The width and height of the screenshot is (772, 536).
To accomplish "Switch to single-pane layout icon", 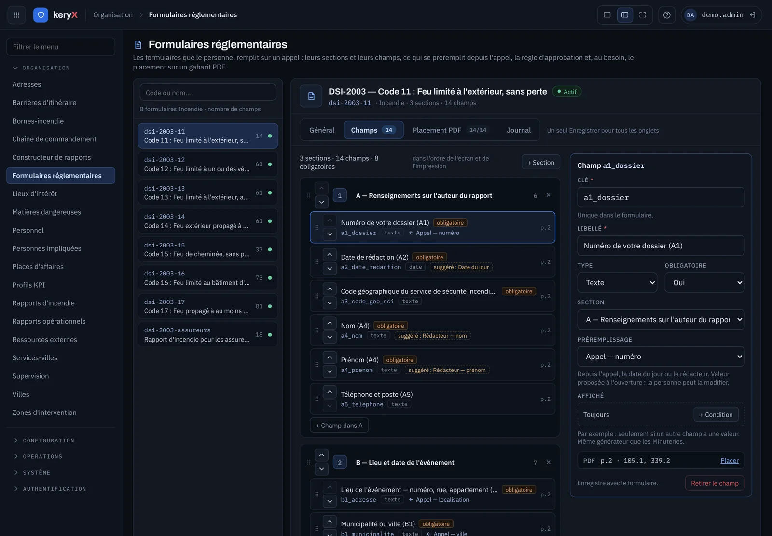I will coord(607,15).
